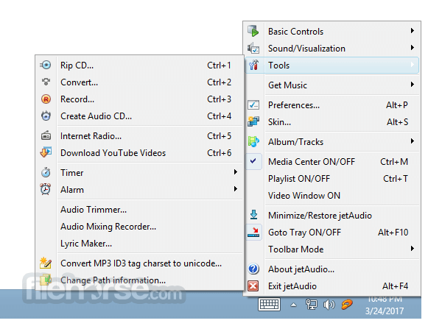
Task: Click the Ctrl+1 shortcut text
Action: 219,65
